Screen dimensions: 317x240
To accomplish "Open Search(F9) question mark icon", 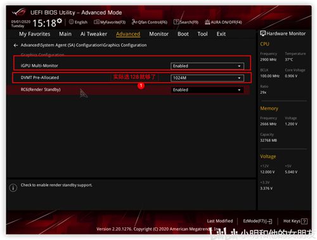I will click(x=176, y=22).
